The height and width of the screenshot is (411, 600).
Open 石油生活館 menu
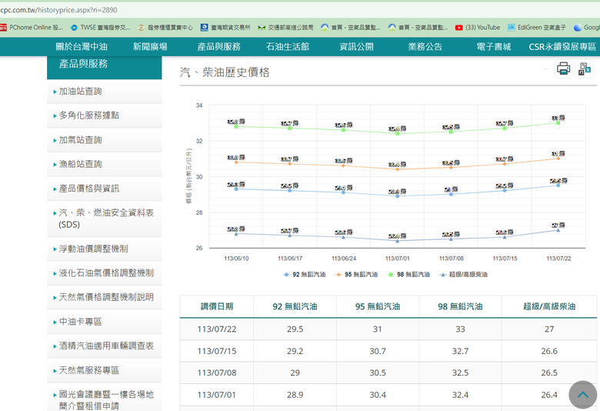pyautogui.click(x=288, y=47)
